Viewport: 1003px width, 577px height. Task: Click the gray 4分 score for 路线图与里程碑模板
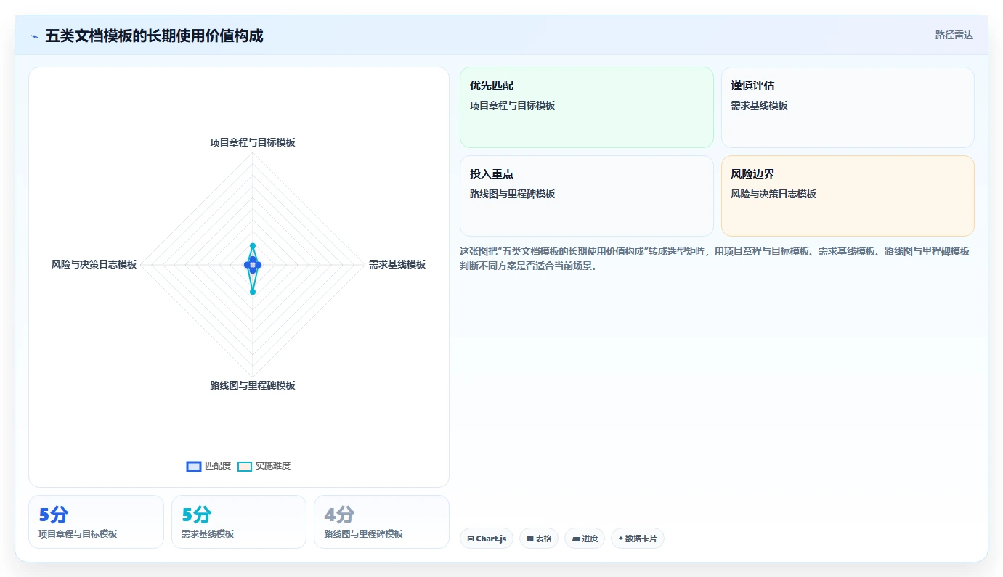(339, 515)
